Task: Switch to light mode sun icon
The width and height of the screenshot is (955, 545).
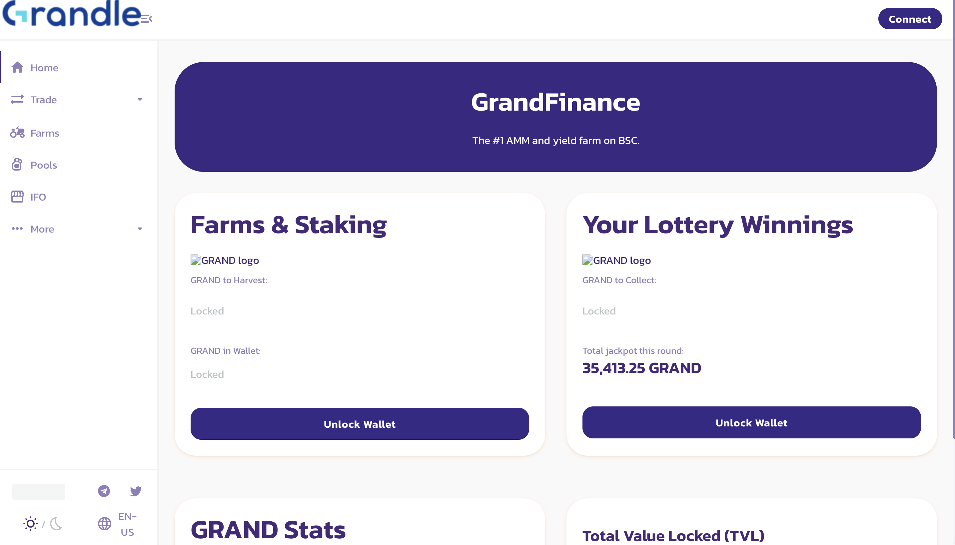Action: pos(30,524)
